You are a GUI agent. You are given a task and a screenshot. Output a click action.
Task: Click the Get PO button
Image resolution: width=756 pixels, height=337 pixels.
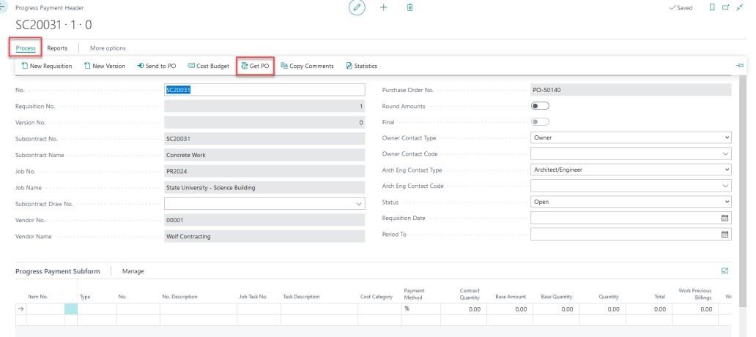pos(255,66)
